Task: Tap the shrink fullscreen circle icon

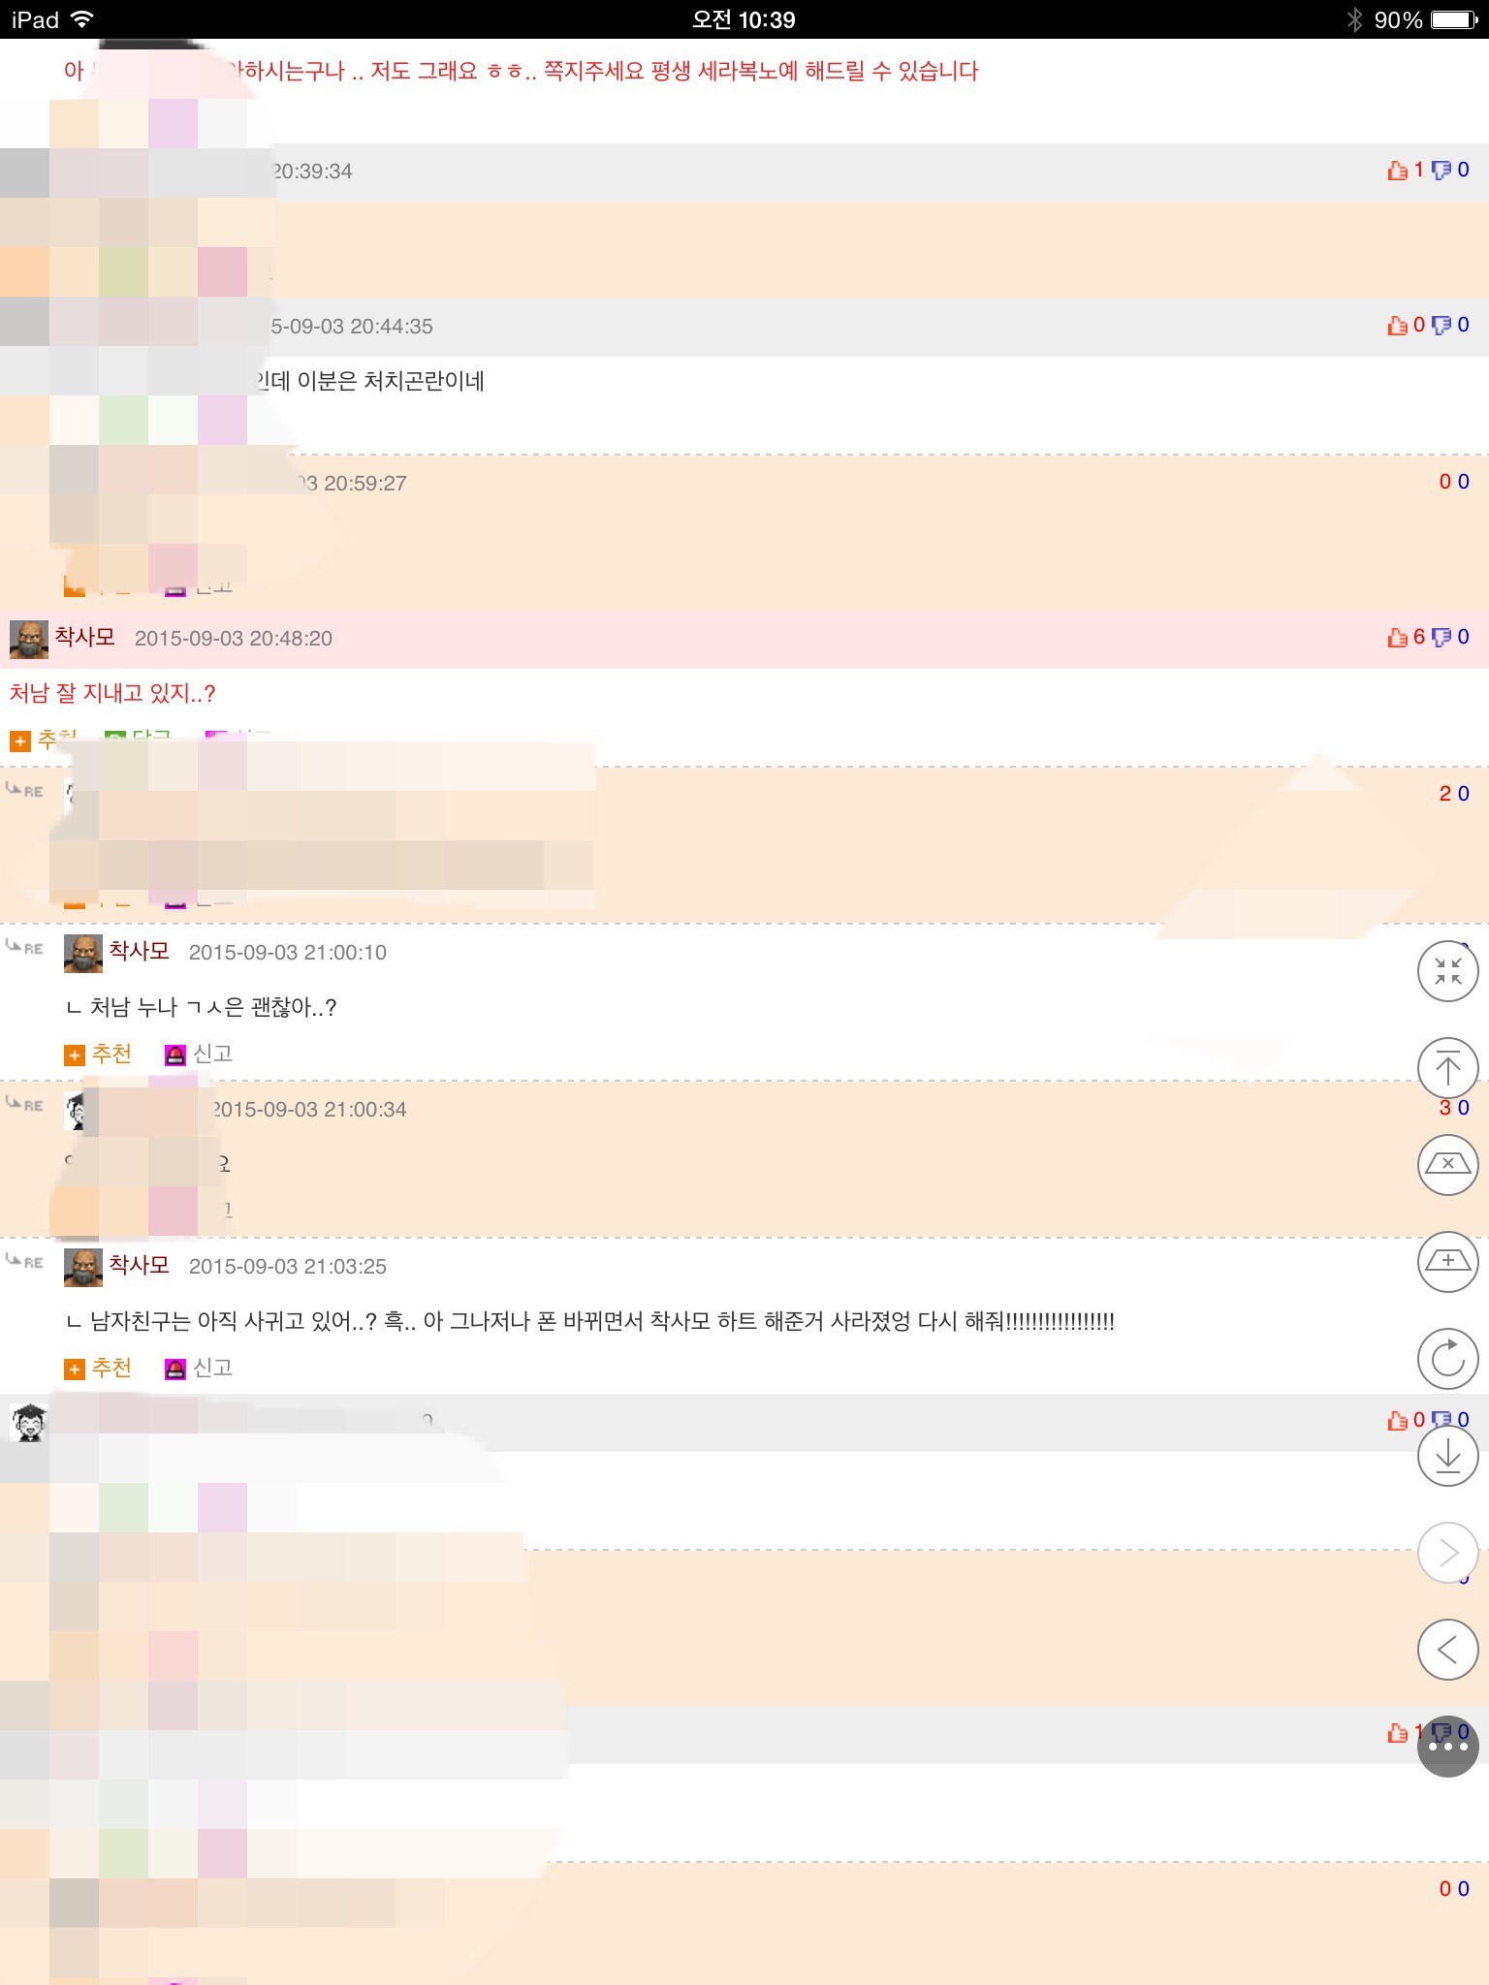Action: (1447, 971)
